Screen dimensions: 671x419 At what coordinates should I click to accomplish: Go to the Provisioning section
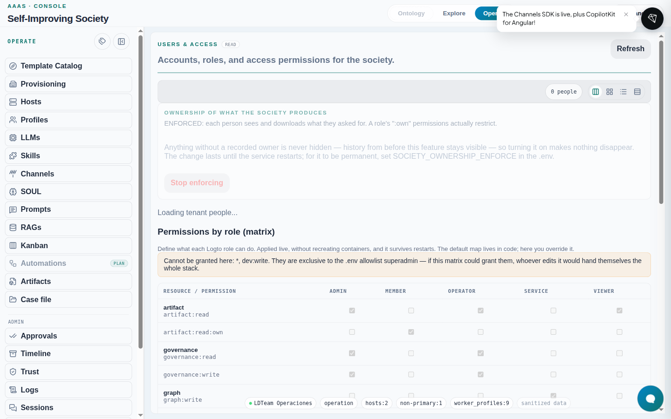pyautogui.click(x=68, y=84)
